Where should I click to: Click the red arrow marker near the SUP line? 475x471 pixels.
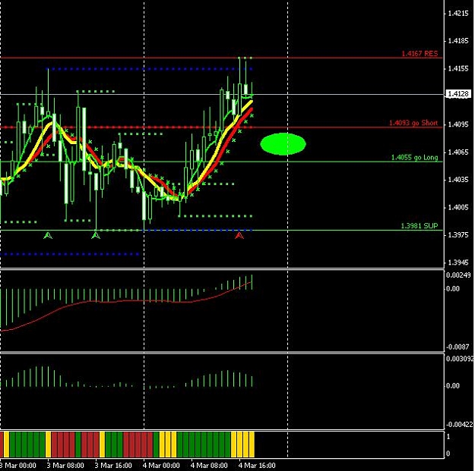tap(239, 235)
